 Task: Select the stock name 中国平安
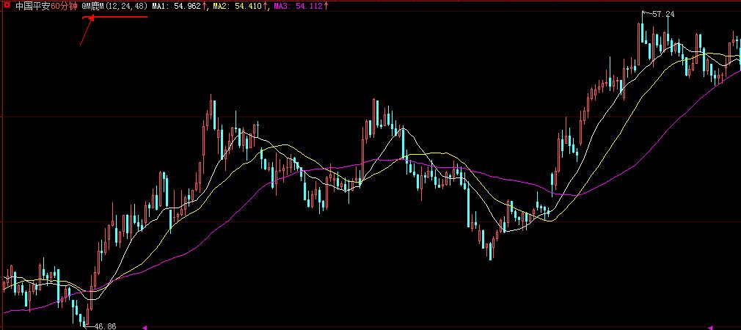pyautogui.click(x=33, y=7)
